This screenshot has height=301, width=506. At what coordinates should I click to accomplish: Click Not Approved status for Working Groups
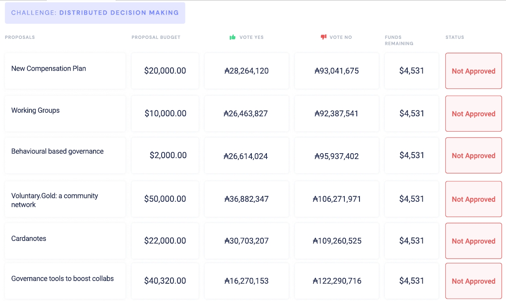point(473,114)
